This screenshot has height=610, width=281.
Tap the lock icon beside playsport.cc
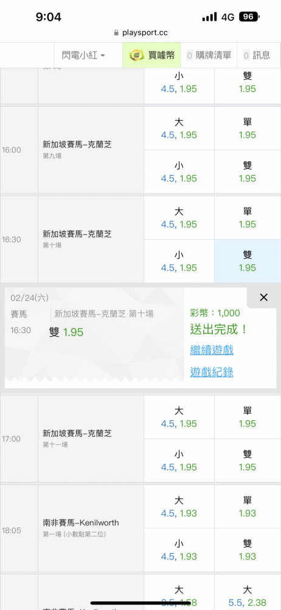coord(116,33)
